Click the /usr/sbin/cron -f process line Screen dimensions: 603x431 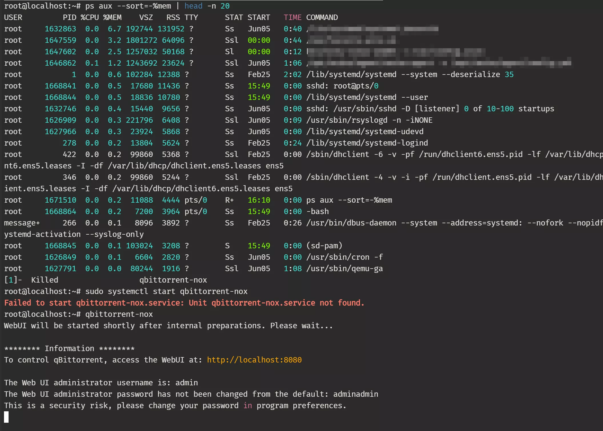(x=344, y=257)
